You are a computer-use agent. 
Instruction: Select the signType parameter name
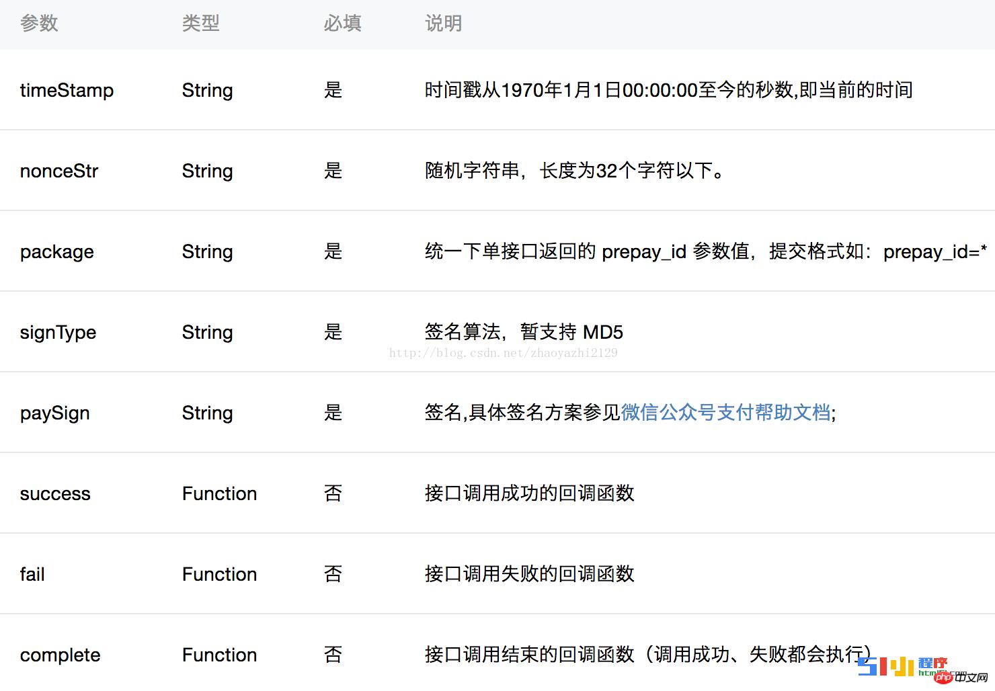(58, 332)
